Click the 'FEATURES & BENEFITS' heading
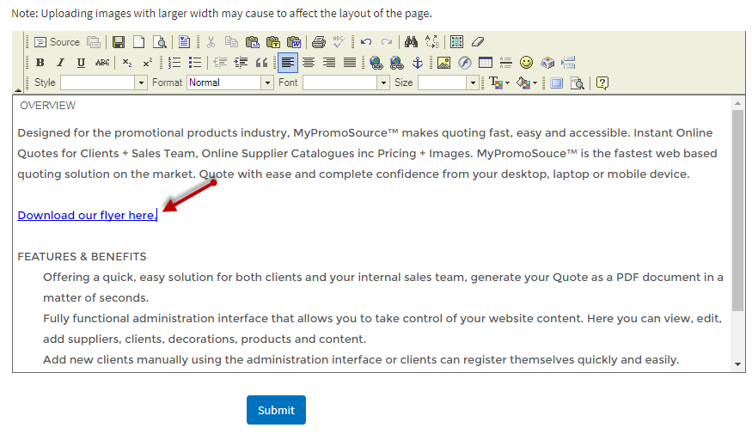Image resolution: width=752 pixels, height=434 pixels. 82,257
